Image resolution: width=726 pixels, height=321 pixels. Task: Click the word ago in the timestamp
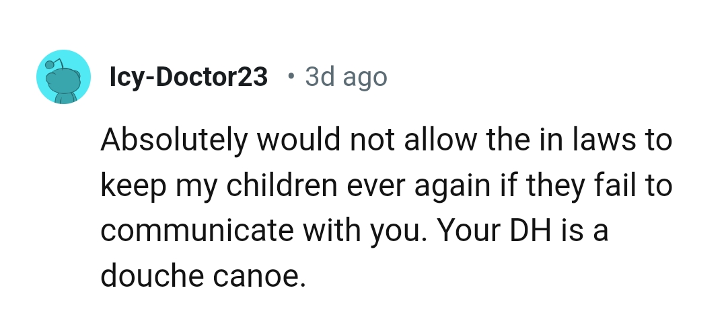pyautogui.click(x=365, y=79)
